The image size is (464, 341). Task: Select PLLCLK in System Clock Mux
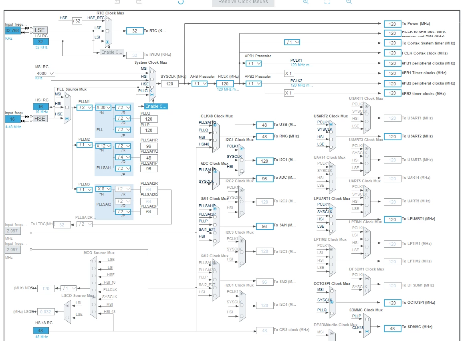(x=152, y=95)
